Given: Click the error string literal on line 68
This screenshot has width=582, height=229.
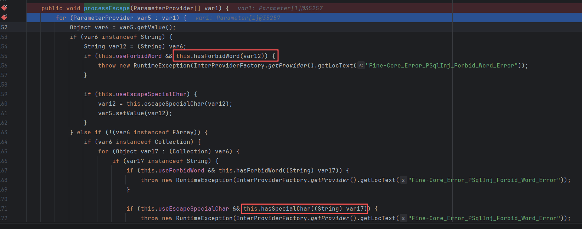Looking at the screenshot, I should 484,180.
